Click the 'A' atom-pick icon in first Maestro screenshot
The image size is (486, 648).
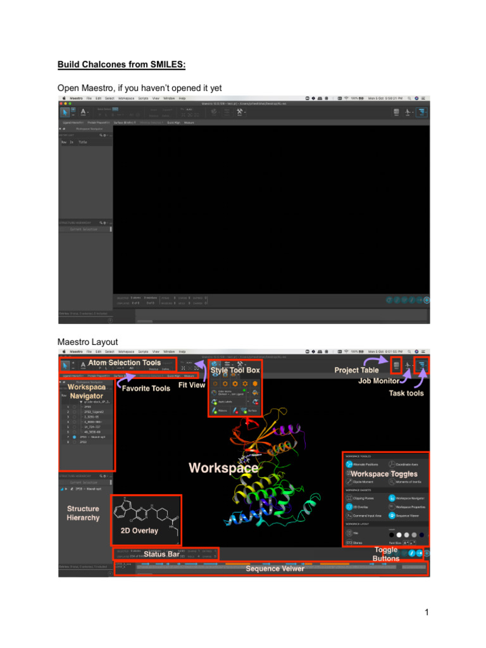pos(83,112)
